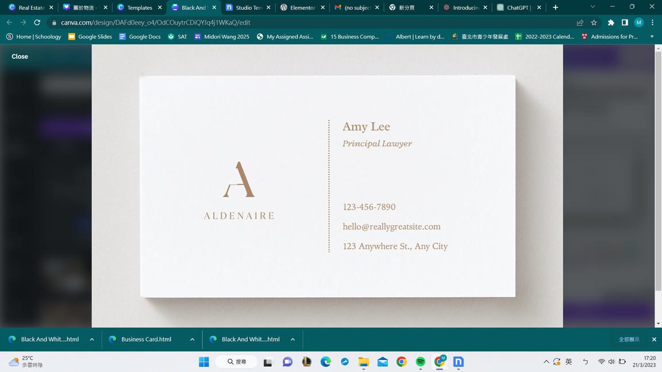Toggle the browser side panel icon
662x372 pixels.
point(625,22)
